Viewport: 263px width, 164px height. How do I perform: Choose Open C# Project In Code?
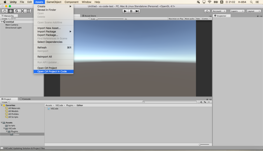[x=54, y=72]
